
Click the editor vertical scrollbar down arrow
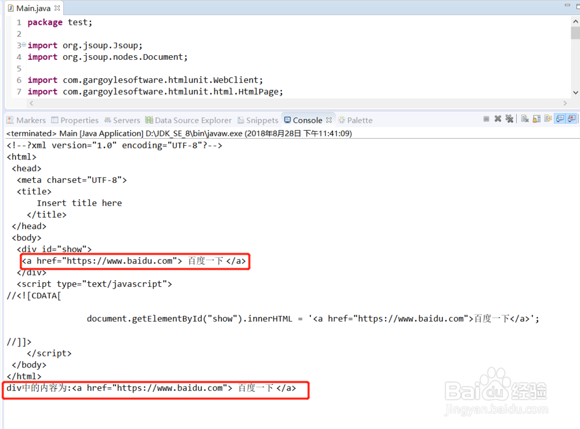pos(575,92)
